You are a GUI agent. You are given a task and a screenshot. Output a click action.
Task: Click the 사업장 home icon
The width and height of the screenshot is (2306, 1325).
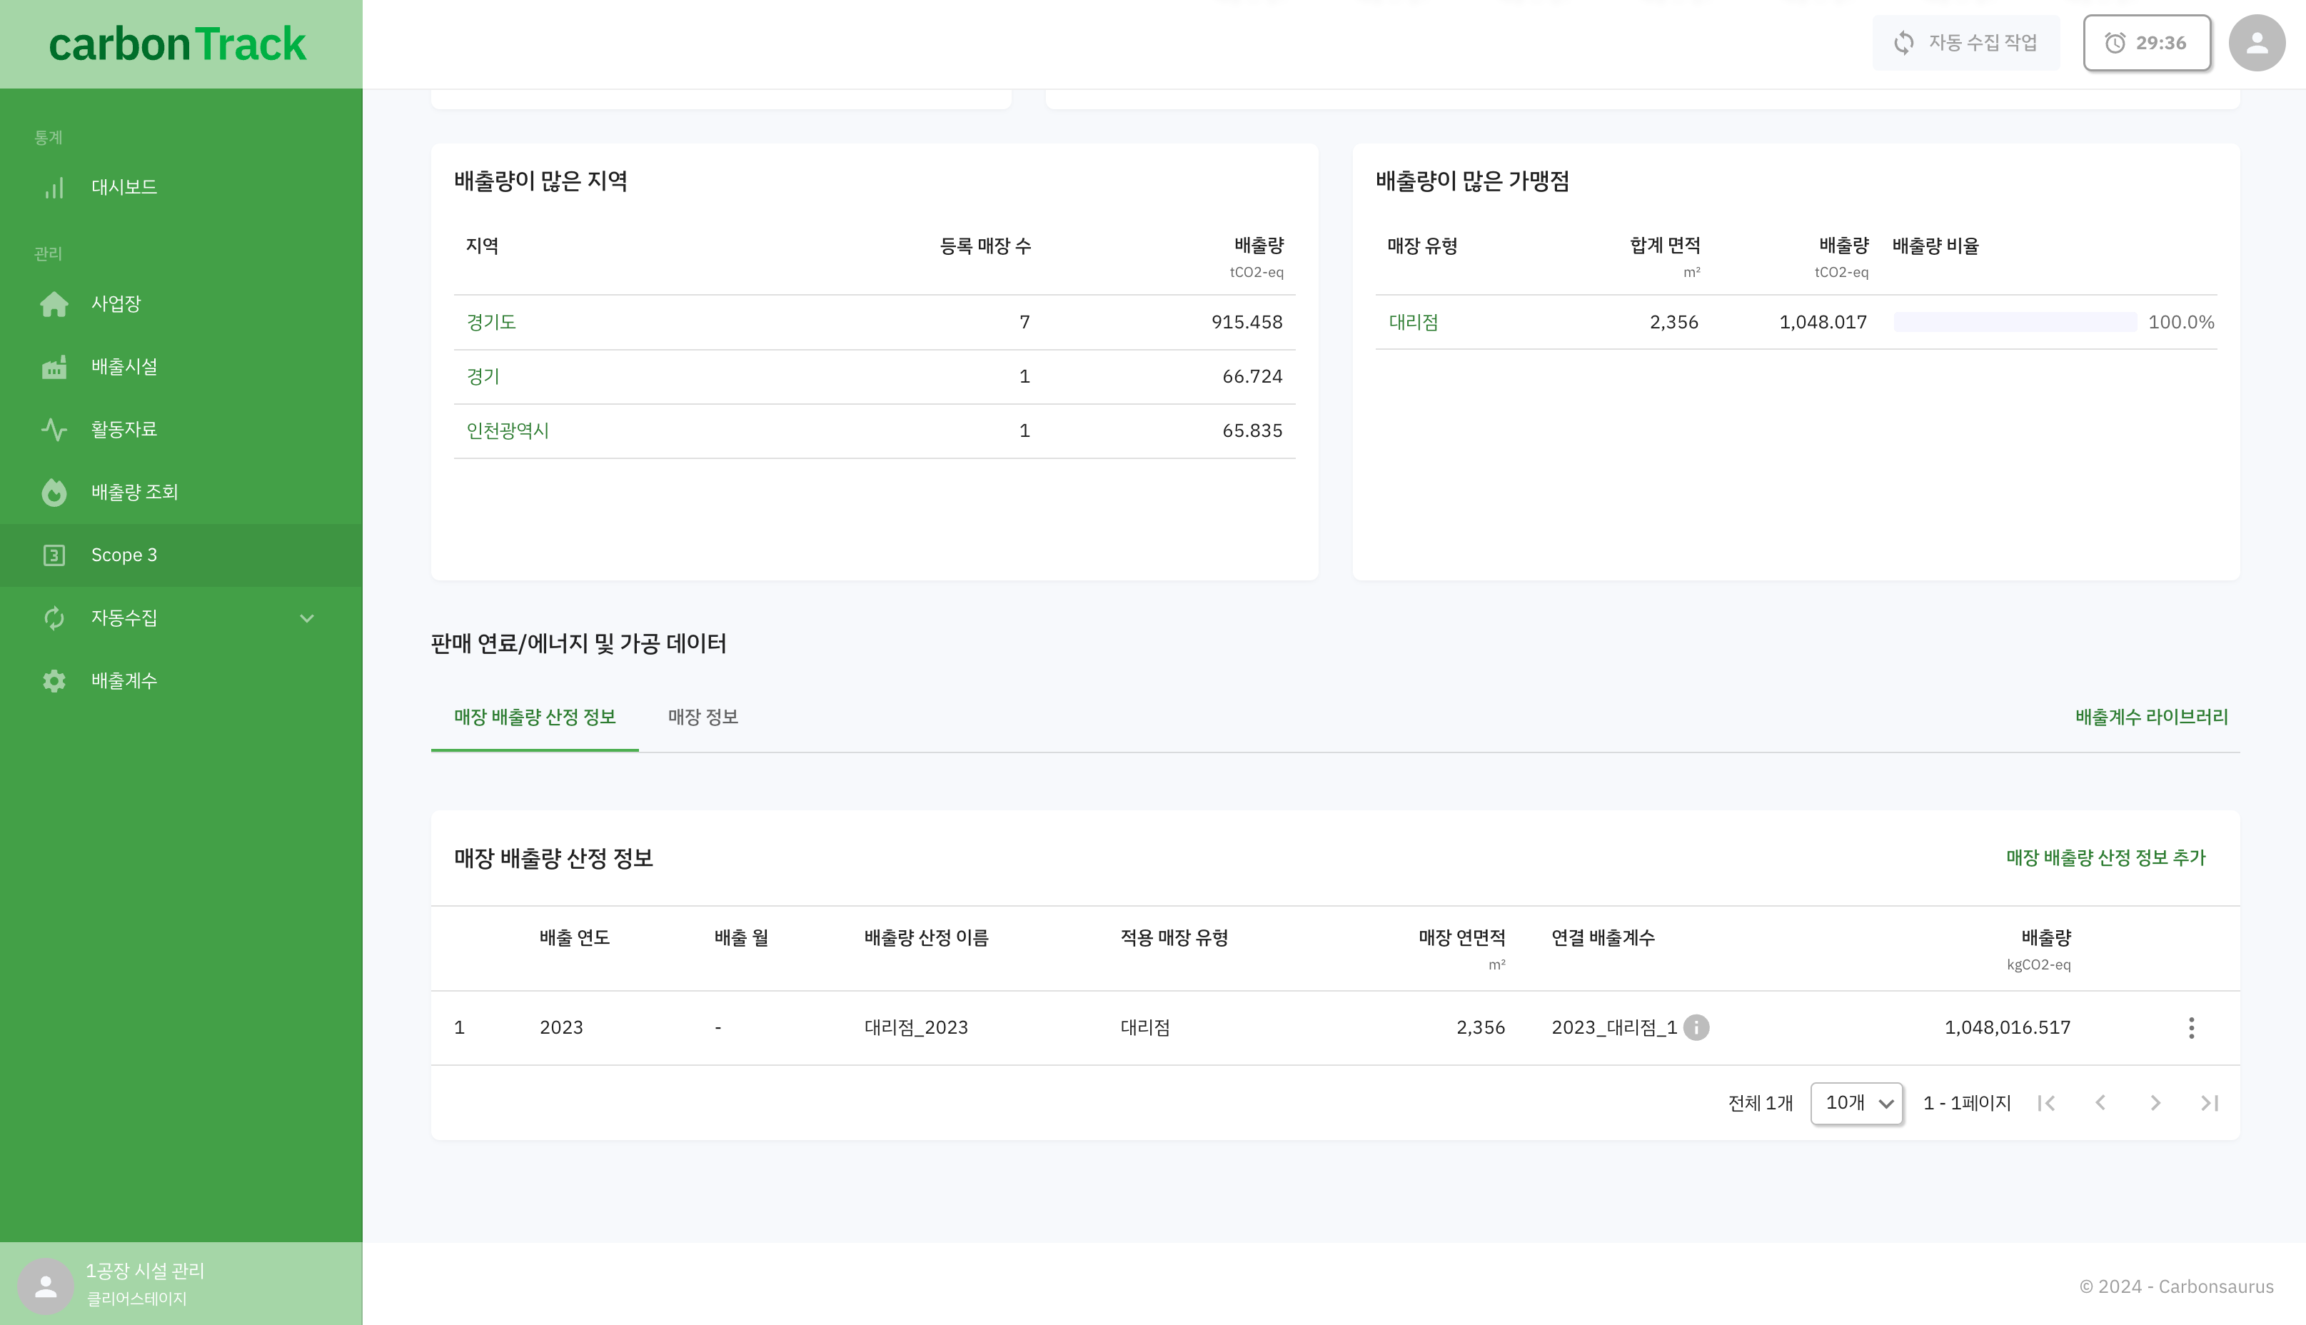(54, 304)
